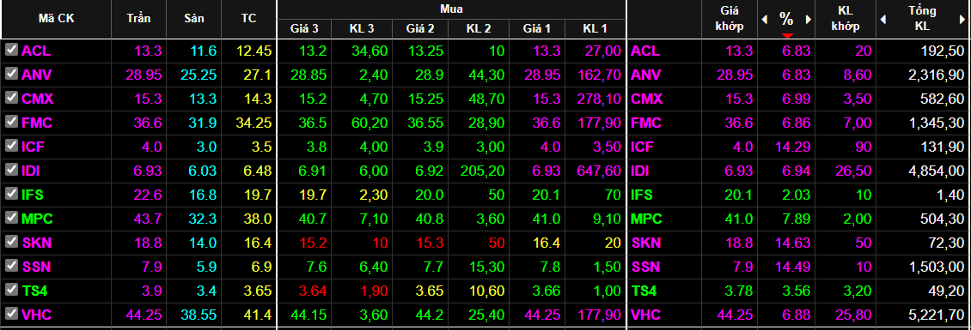Click left arrow beside % column header

coord(764,19)
